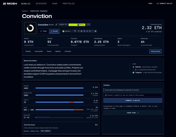Click the 2.21 ETH recovery earned value
Image resolution: width=176 pixels, height=137 pixels.
point(94,116)
